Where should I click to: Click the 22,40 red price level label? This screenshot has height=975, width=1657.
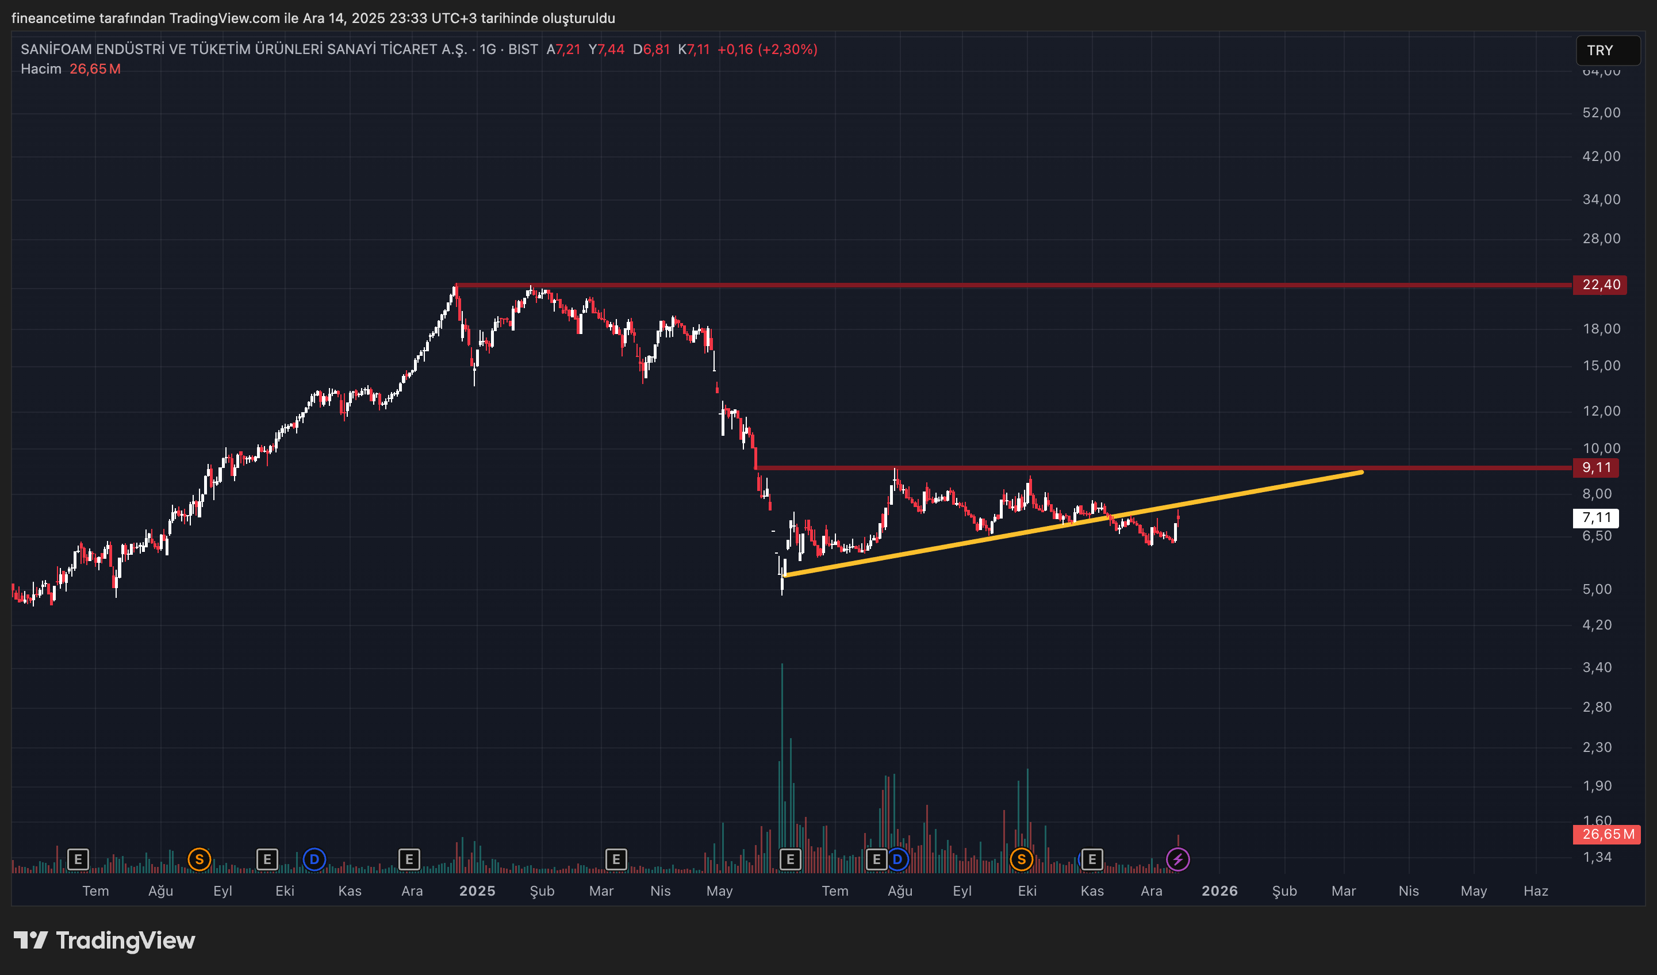point(1600,285)
